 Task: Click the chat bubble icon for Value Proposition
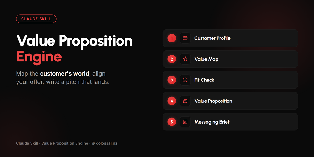[185, 101]
